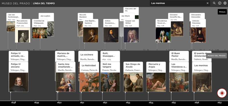This screenshot has height=106, width=228.
Task: Open San Diego de Alcalá painting
Action: (133, 82)
